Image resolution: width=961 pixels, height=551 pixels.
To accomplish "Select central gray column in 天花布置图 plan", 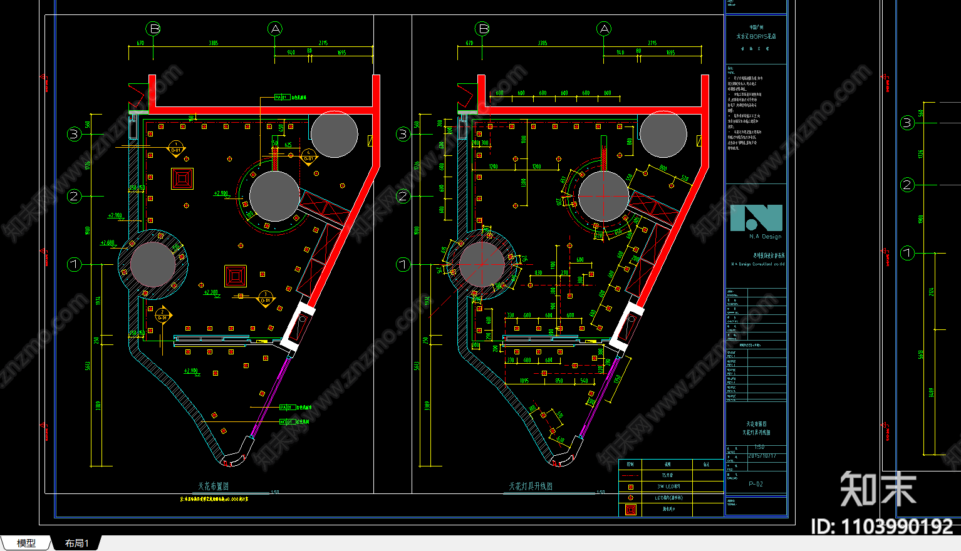I will (x=274, y=196).
